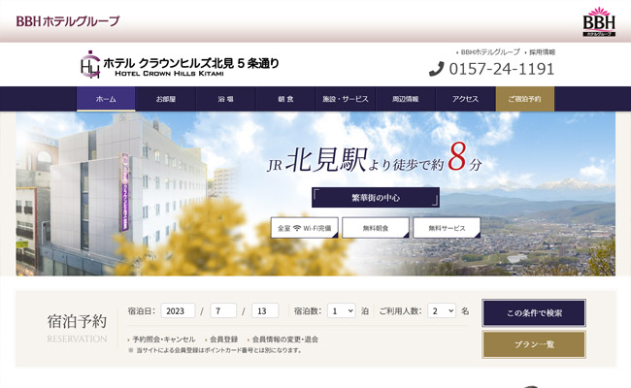Open the 施設・サービス menu item
The image size is (631, 388).
pos(346,99)
